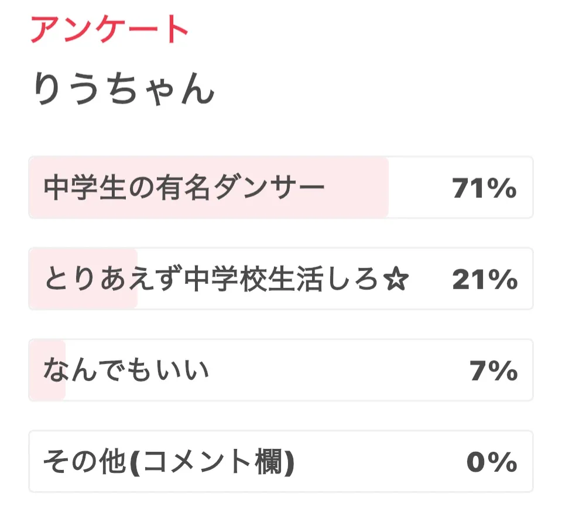Screen dimensions: 562x532
Task: Tap the 7% result value
Action: click(493, 371)
